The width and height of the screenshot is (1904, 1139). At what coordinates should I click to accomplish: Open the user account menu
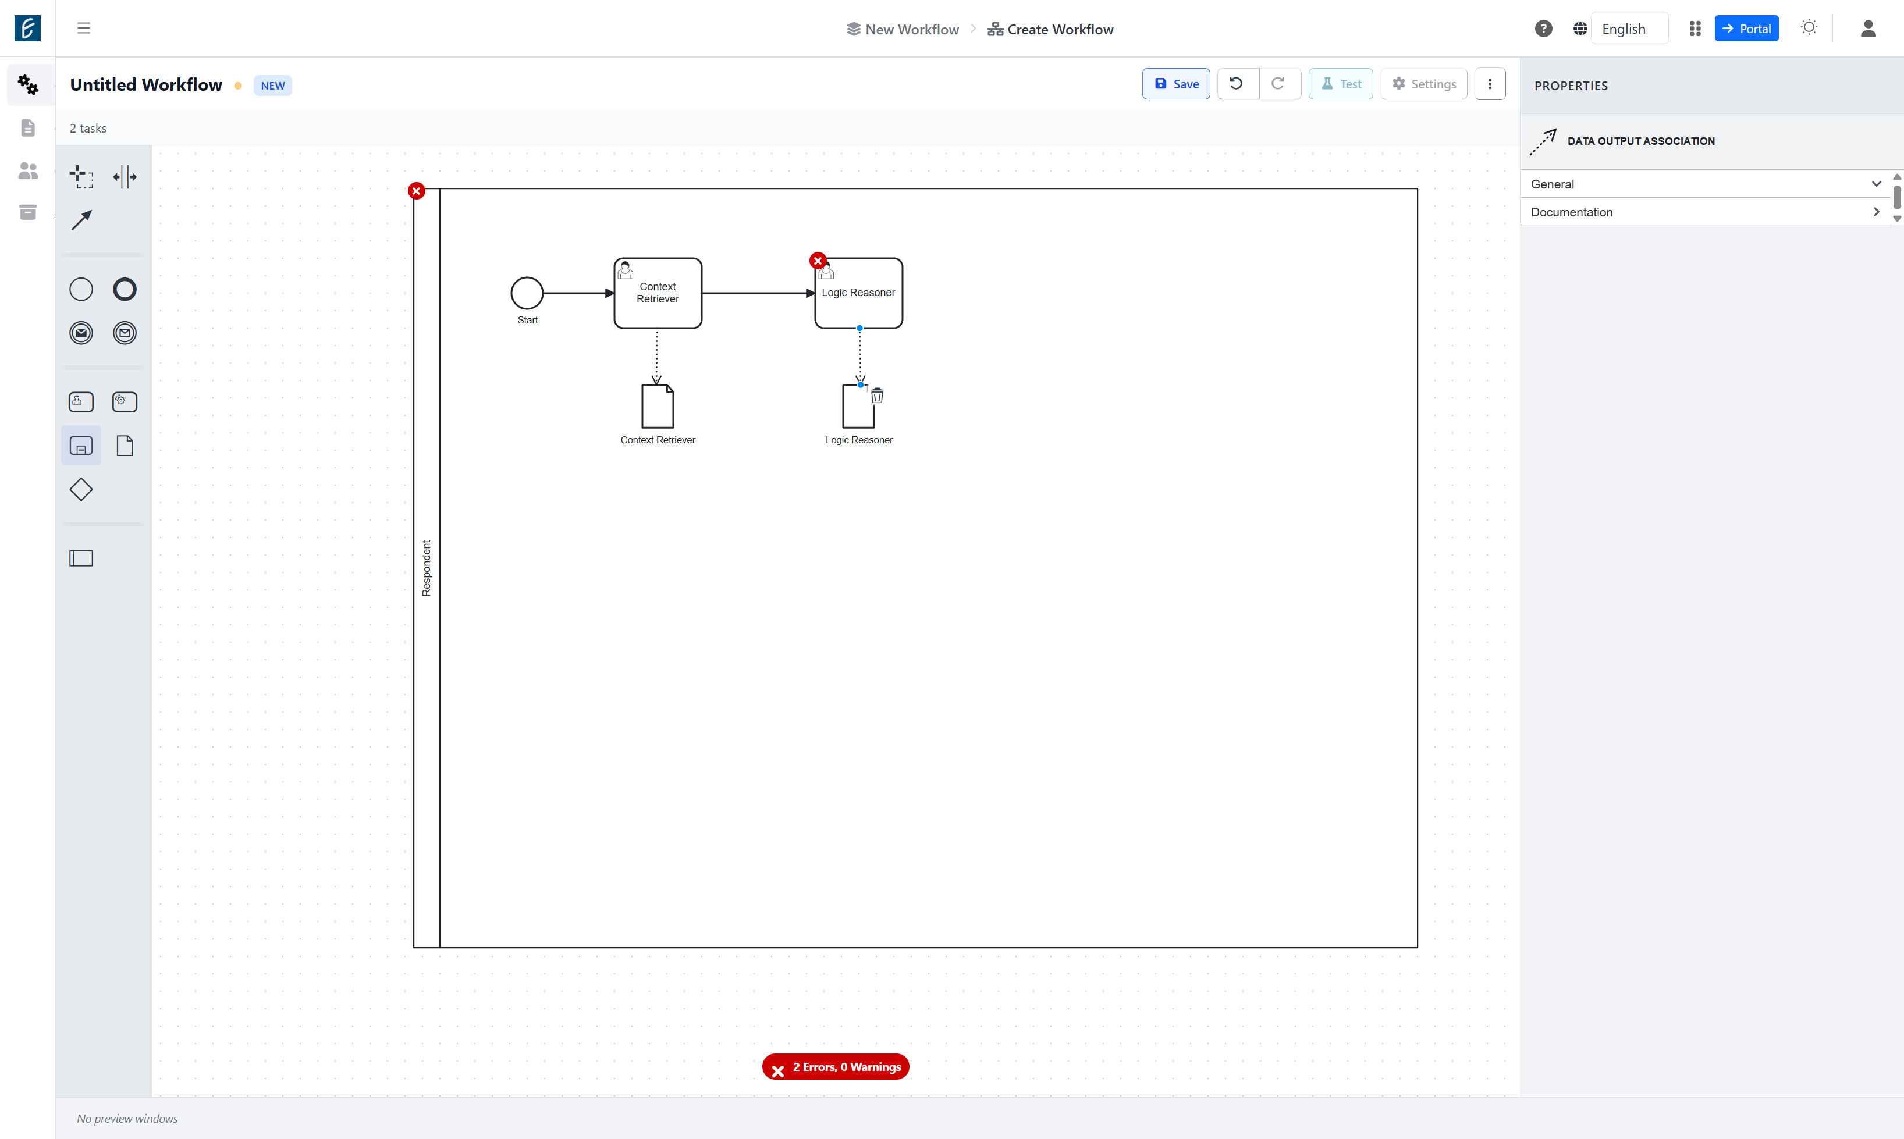(1868, 29)
